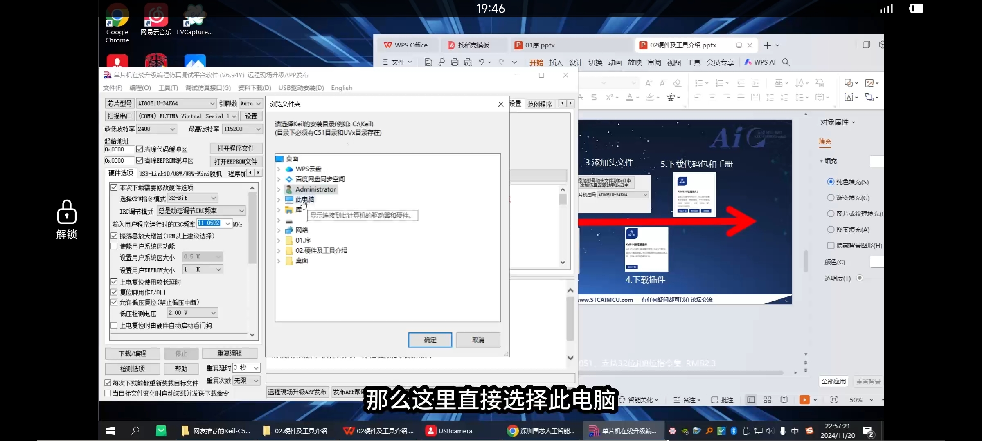Click the bulleted list icon in WPS
982x441 pixels.
tap(699, 83)
